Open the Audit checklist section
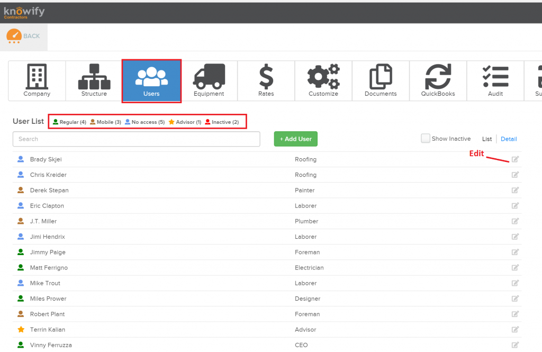The image size is (542, 352). pyautogui.click(x=495, y=80)
